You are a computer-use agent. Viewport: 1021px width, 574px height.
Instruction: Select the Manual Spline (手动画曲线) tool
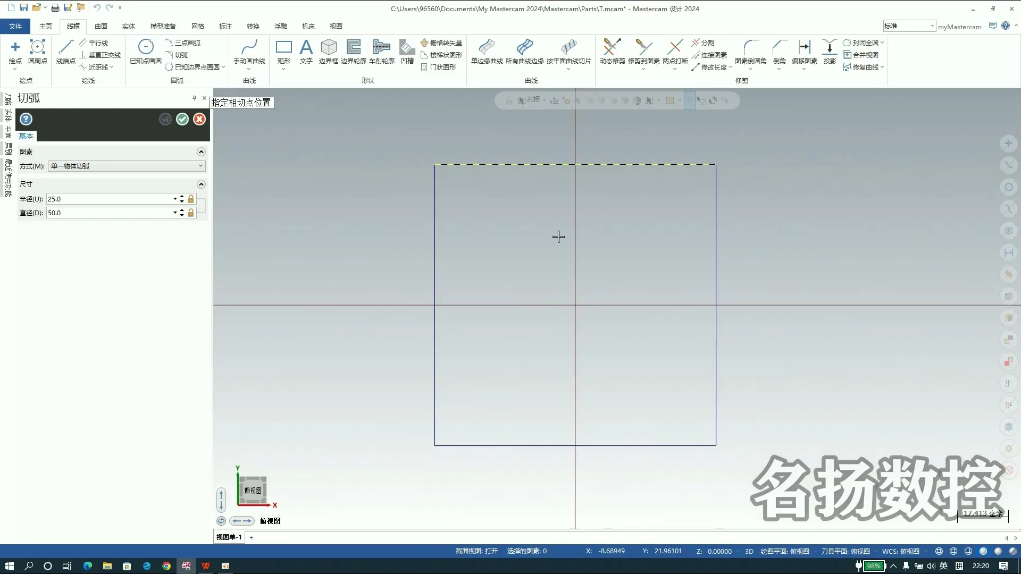click(249, 52)
